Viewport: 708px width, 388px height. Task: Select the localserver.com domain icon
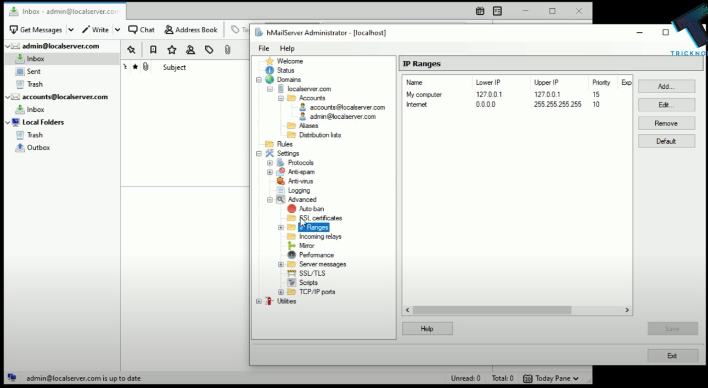point(280,89)
